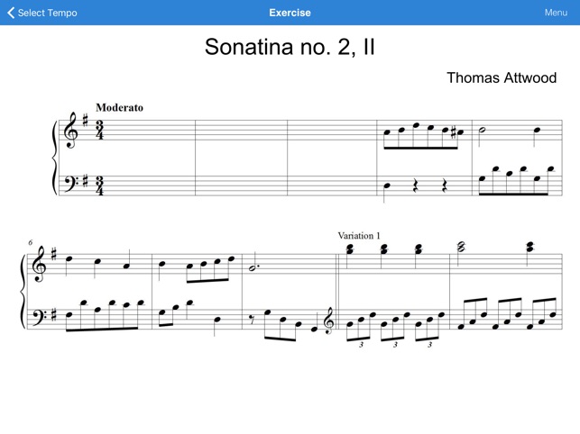The height and width of the screenshot is (434, 580).
Task: Click the 3/4 time signature in treble staff
Action: [x=99, y=130]
